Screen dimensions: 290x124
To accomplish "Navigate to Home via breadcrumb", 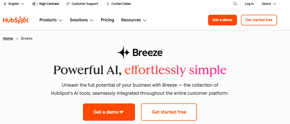I will (x=8, y=38).
